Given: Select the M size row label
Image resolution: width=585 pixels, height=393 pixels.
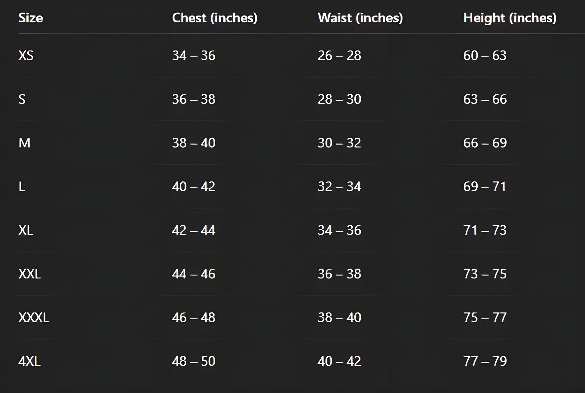Looking at the screenshot, I should pyautogui.click(x=24, y=143).
